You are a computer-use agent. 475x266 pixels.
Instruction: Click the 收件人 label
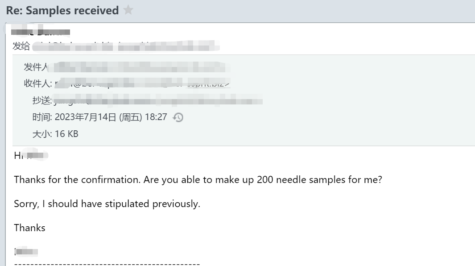coord(38,83)
